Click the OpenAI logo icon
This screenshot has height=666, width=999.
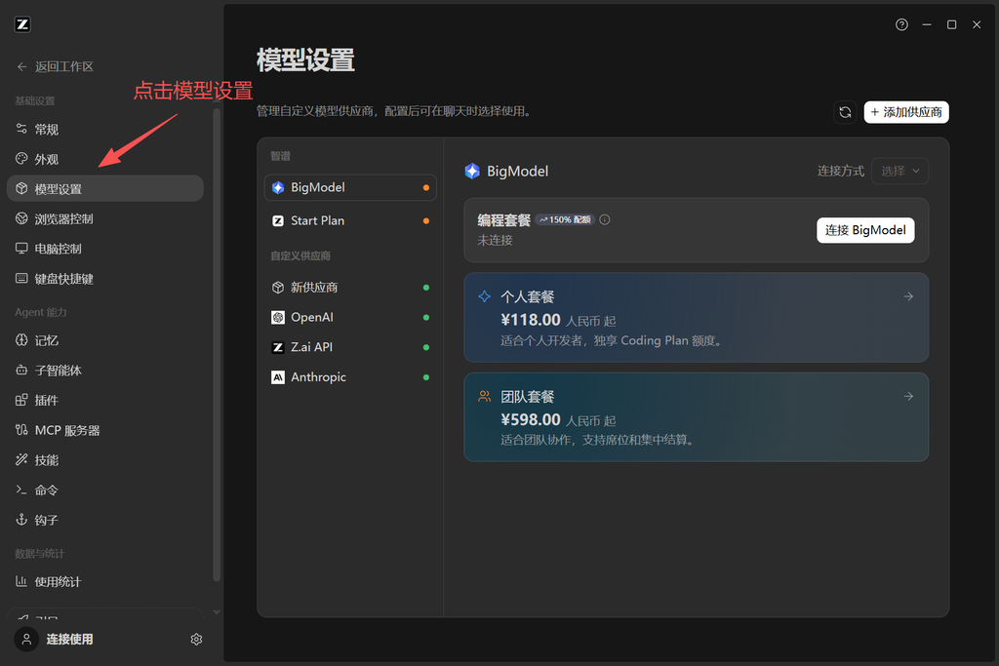(278, 317)
